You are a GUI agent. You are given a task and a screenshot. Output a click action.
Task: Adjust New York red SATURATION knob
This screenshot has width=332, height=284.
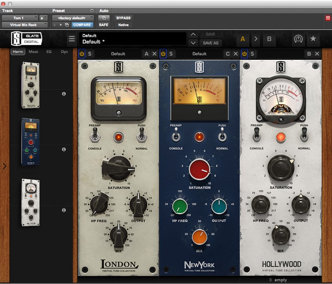click(200, 169)
